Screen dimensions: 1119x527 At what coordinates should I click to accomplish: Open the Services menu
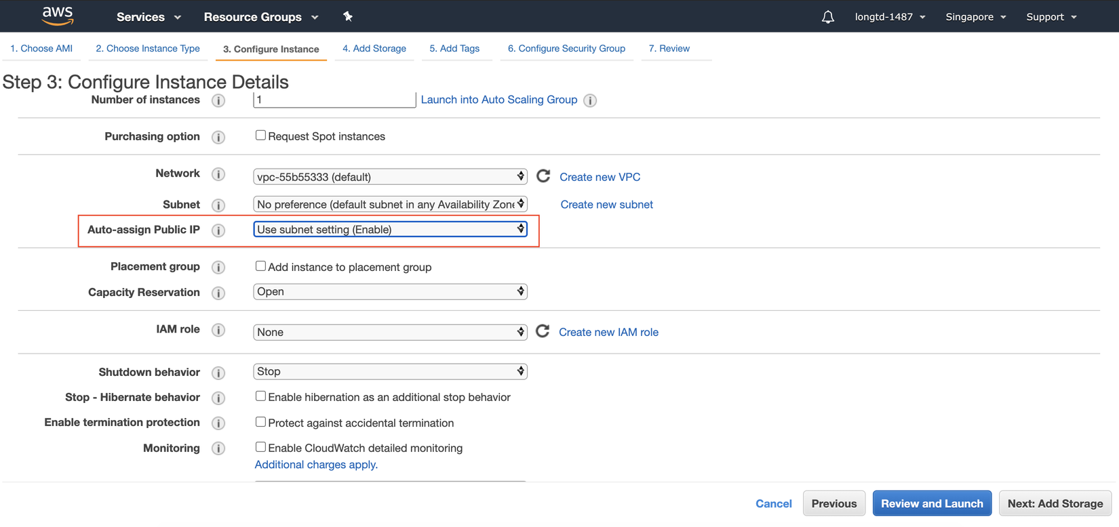pos(149,17)
